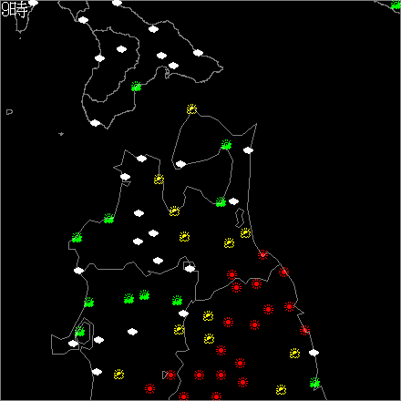Click green weather icon on Hokkaido's south coast
401x401 pixels.
tap(136, 87)
